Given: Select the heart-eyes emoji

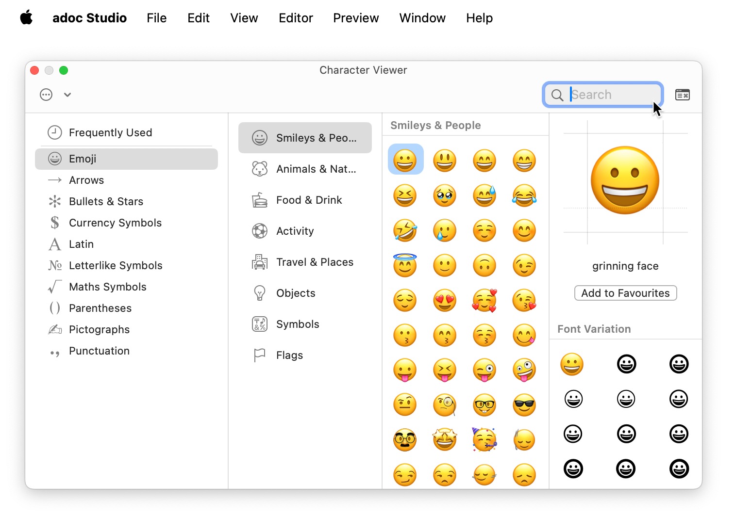Looking at the screenshot, I should coord(444,300).
